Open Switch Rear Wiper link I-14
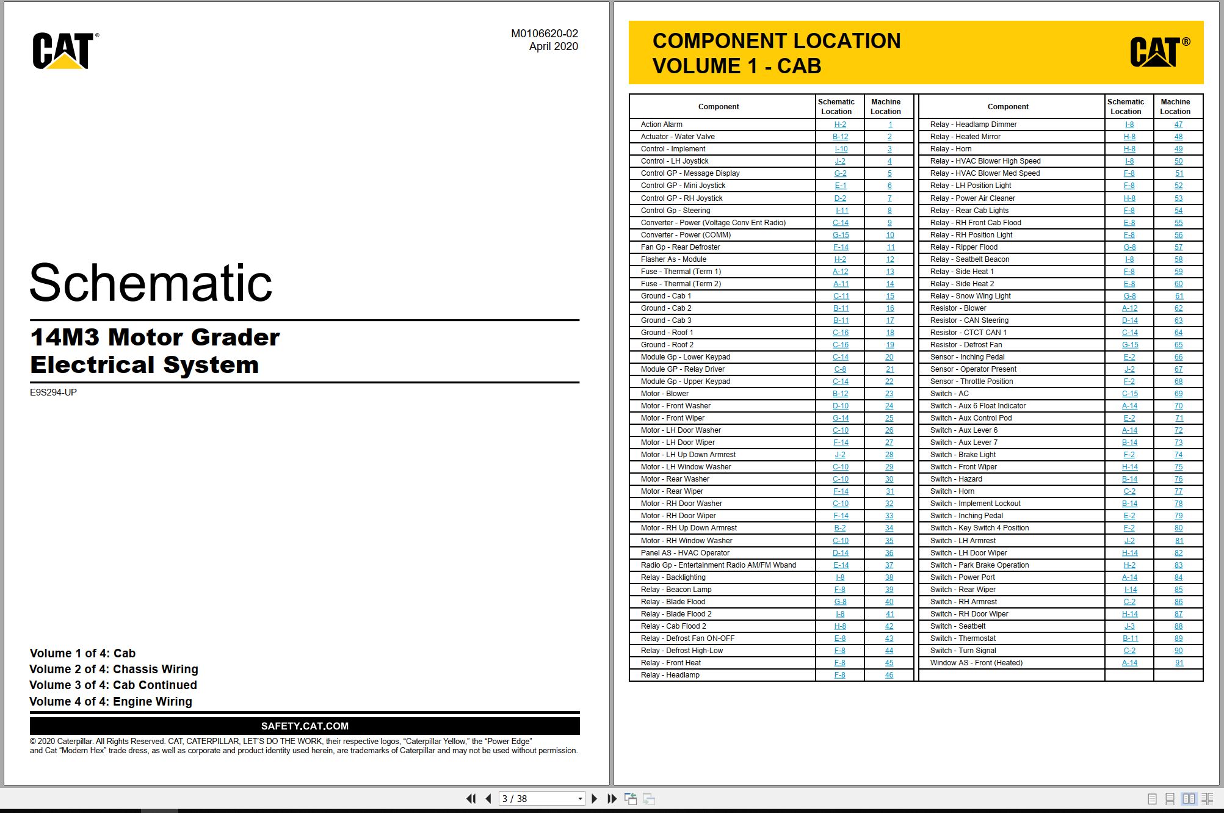Viewport: 1224px width, 813px height. coord(1130,590)
